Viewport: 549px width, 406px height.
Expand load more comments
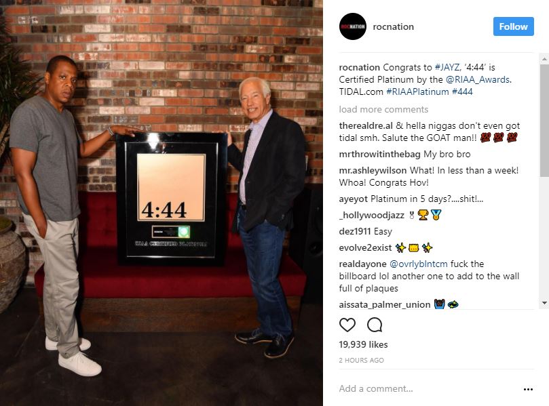pyautogui.click(x=383, y=109)
